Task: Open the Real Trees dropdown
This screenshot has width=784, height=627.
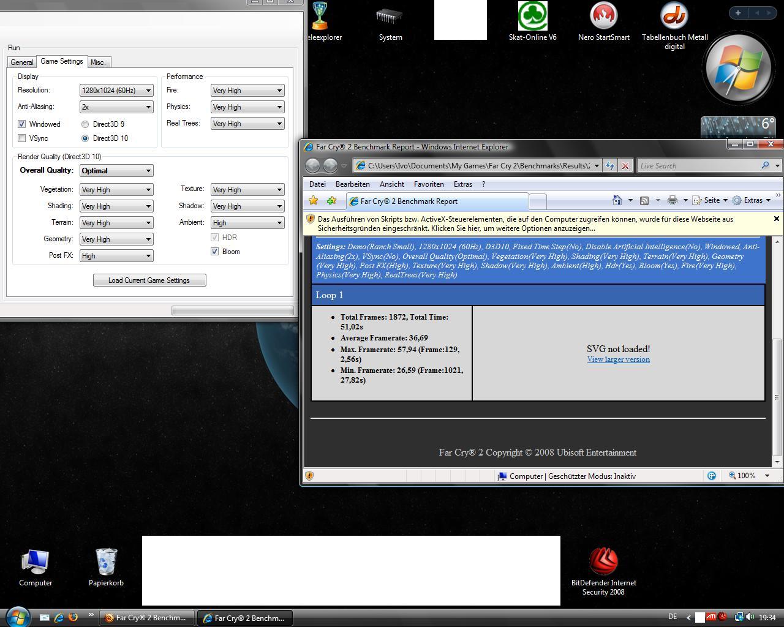Action: point(247,123)
